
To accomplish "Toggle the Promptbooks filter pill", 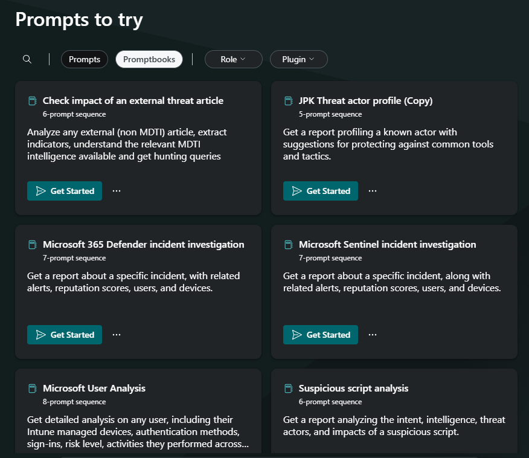I will [x=149, y=59].
